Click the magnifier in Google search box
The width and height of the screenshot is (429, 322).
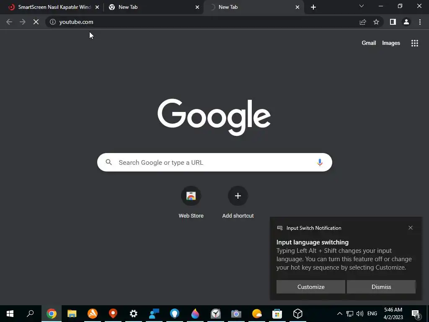click(109, 162)
